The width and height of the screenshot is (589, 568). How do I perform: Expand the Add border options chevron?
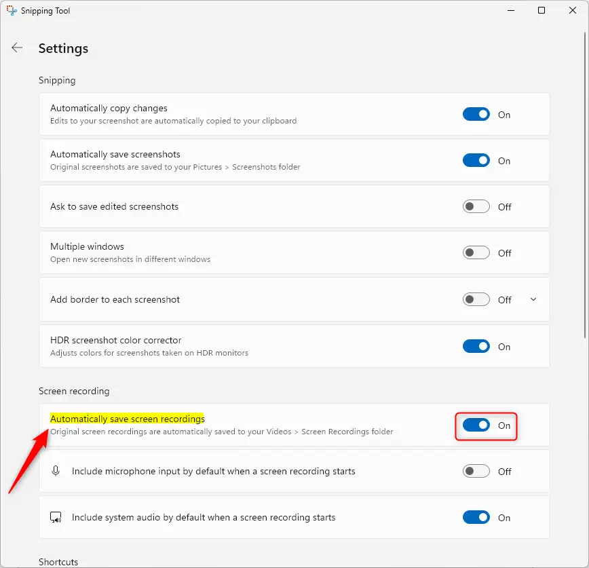tap(533, 299)
